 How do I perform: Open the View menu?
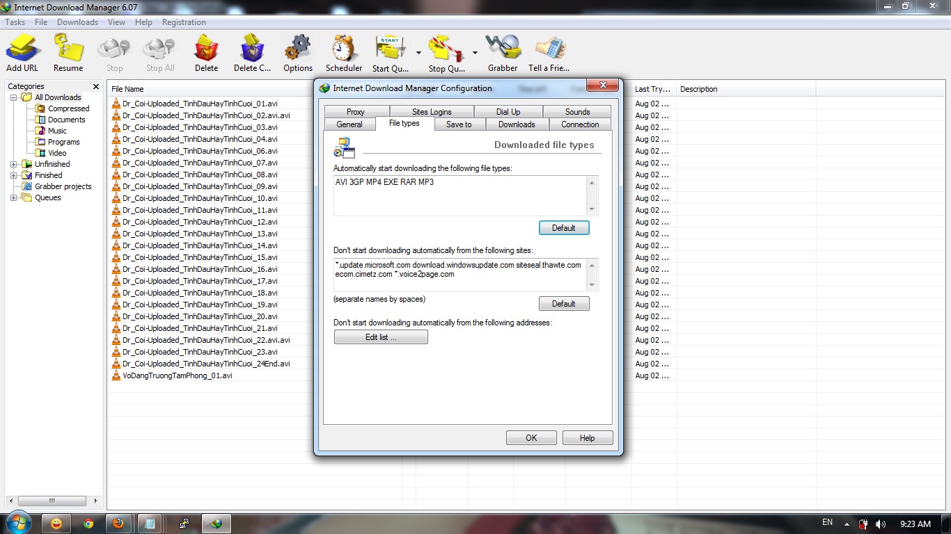116,22
